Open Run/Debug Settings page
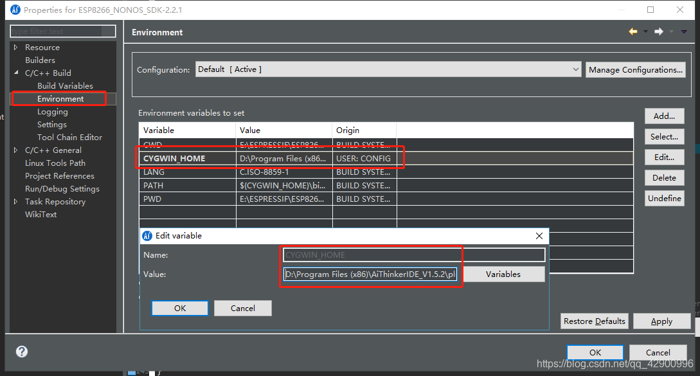 62,189
